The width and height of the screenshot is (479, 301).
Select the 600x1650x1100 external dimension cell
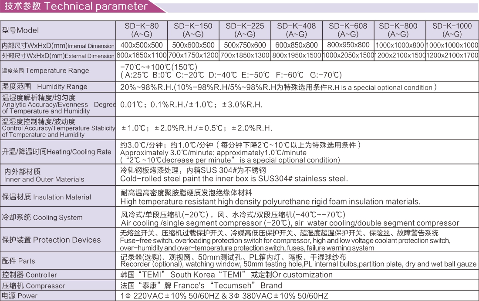click(x=142, y=56)
